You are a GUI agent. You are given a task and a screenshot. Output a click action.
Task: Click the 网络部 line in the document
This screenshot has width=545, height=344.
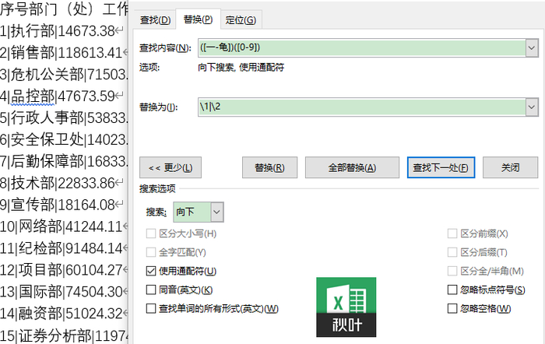pos(64,226)
